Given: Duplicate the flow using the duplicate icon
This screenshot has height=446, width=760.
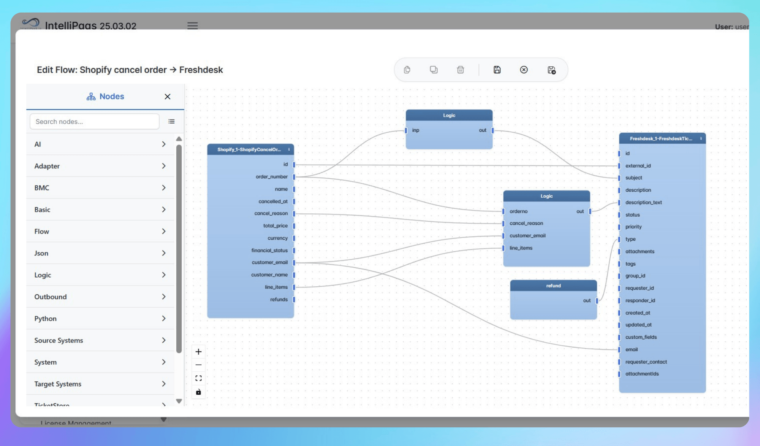Looking at the screenshot, I should 434,70.
